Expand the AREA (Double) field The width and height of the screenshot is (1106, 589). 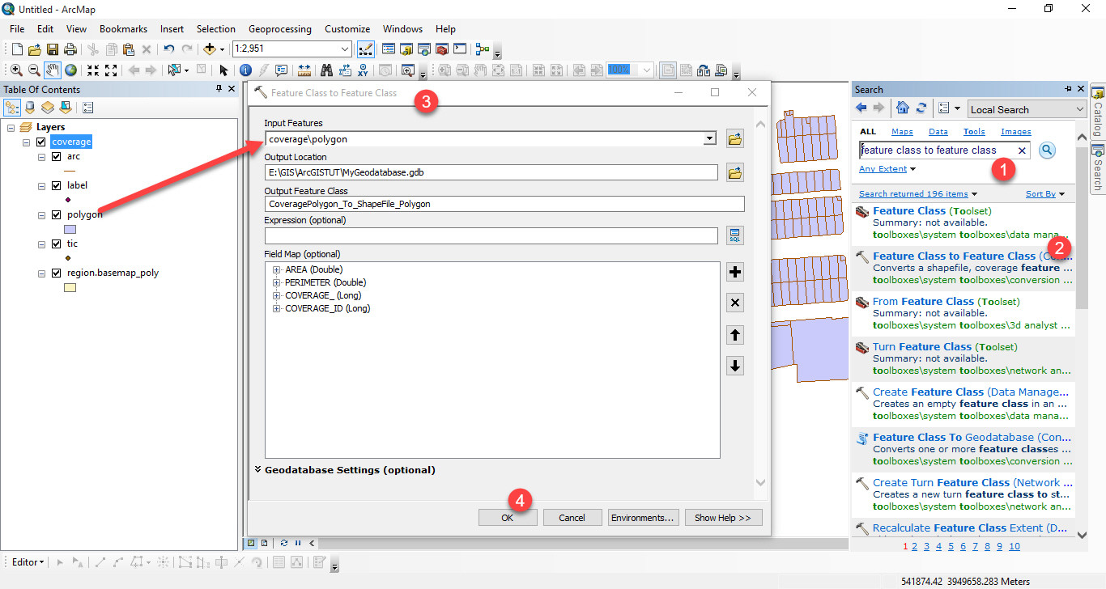point(277,269)
